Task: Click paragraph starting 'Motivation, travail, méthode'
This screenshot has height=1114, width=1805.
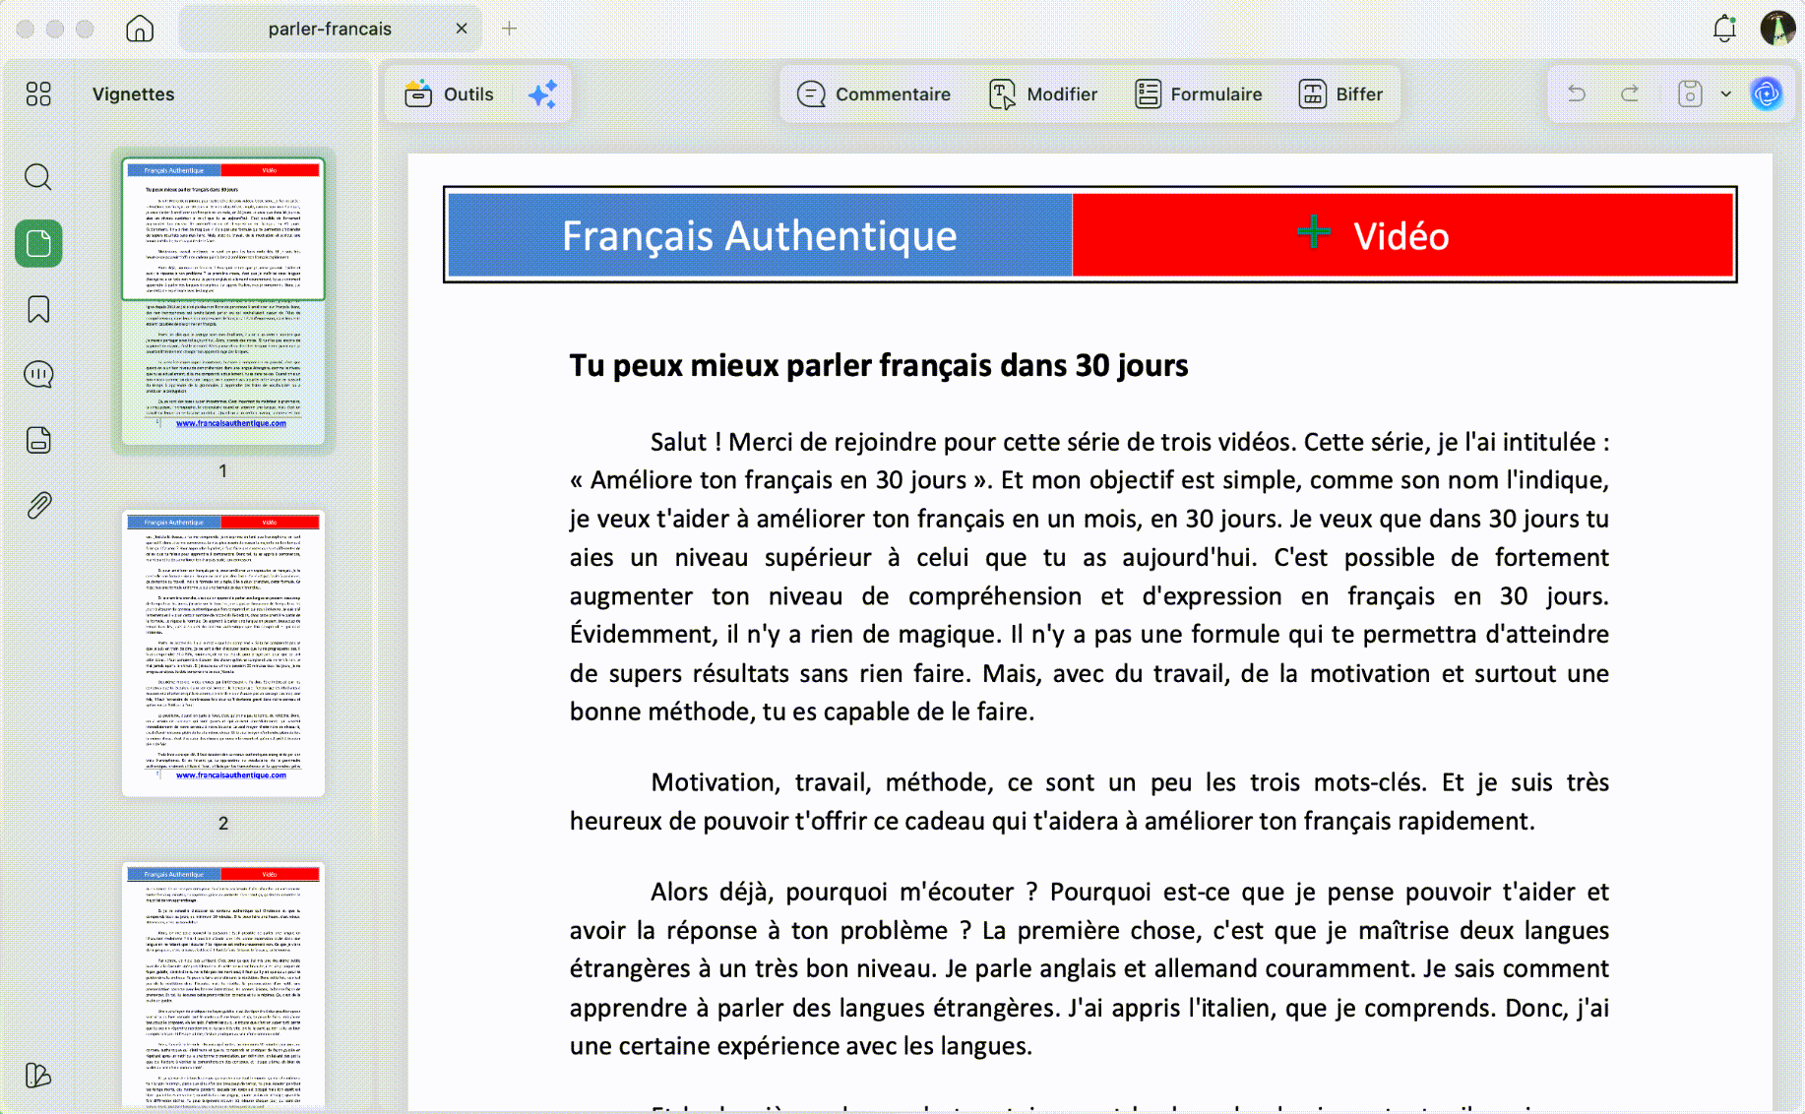Action: 1089,801
